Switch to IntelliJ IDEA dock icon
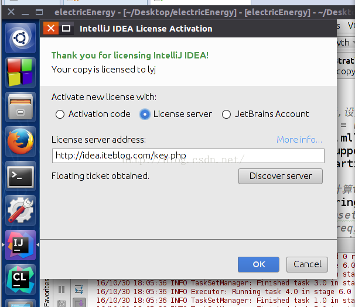 pos(21,245)
